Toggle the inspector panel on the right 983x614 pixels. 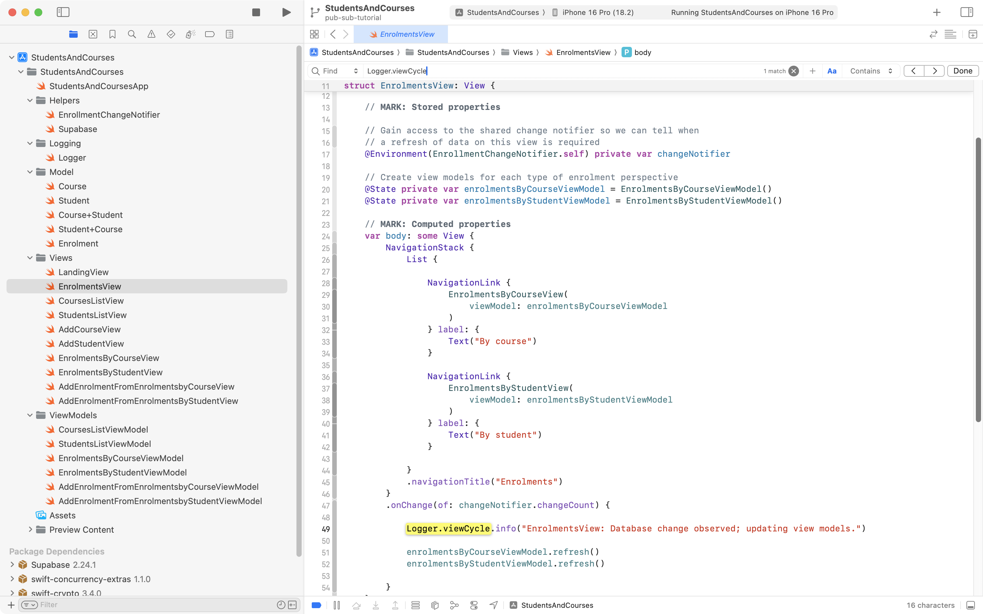tap(966, 12)
